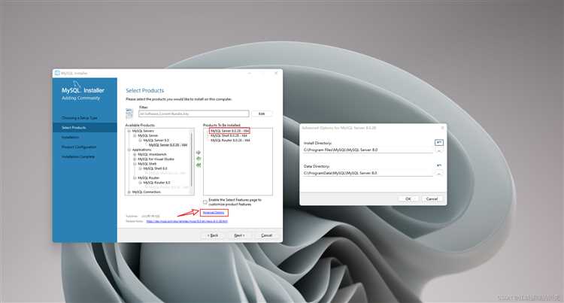Expand the MySQL for Visual Studio node
564x303 pixels.
pos(135,159)
